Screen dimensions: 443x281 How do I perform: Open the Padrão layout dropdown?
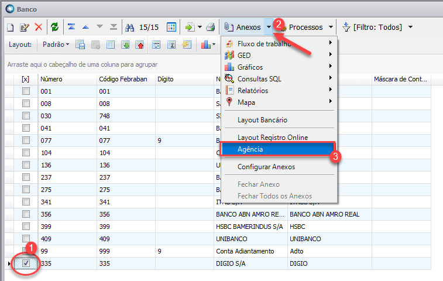pos(56,44)
